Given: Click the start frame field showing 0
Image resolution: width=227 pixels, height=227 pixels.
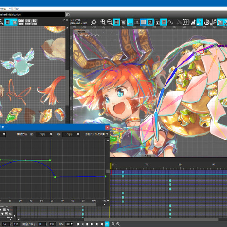Looking at the screenshot, I should coord(42,224).
